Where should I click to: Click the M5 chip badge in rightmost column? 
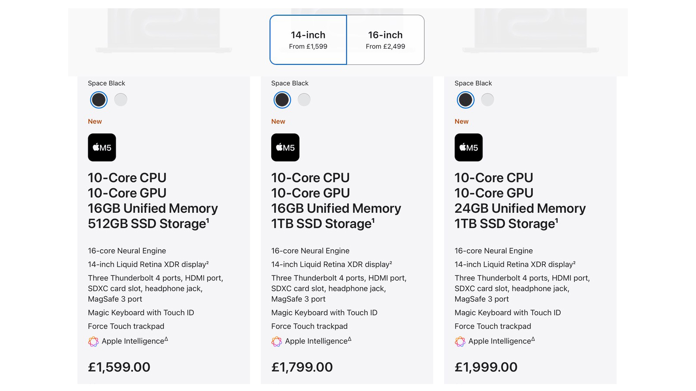click(469, 147)
